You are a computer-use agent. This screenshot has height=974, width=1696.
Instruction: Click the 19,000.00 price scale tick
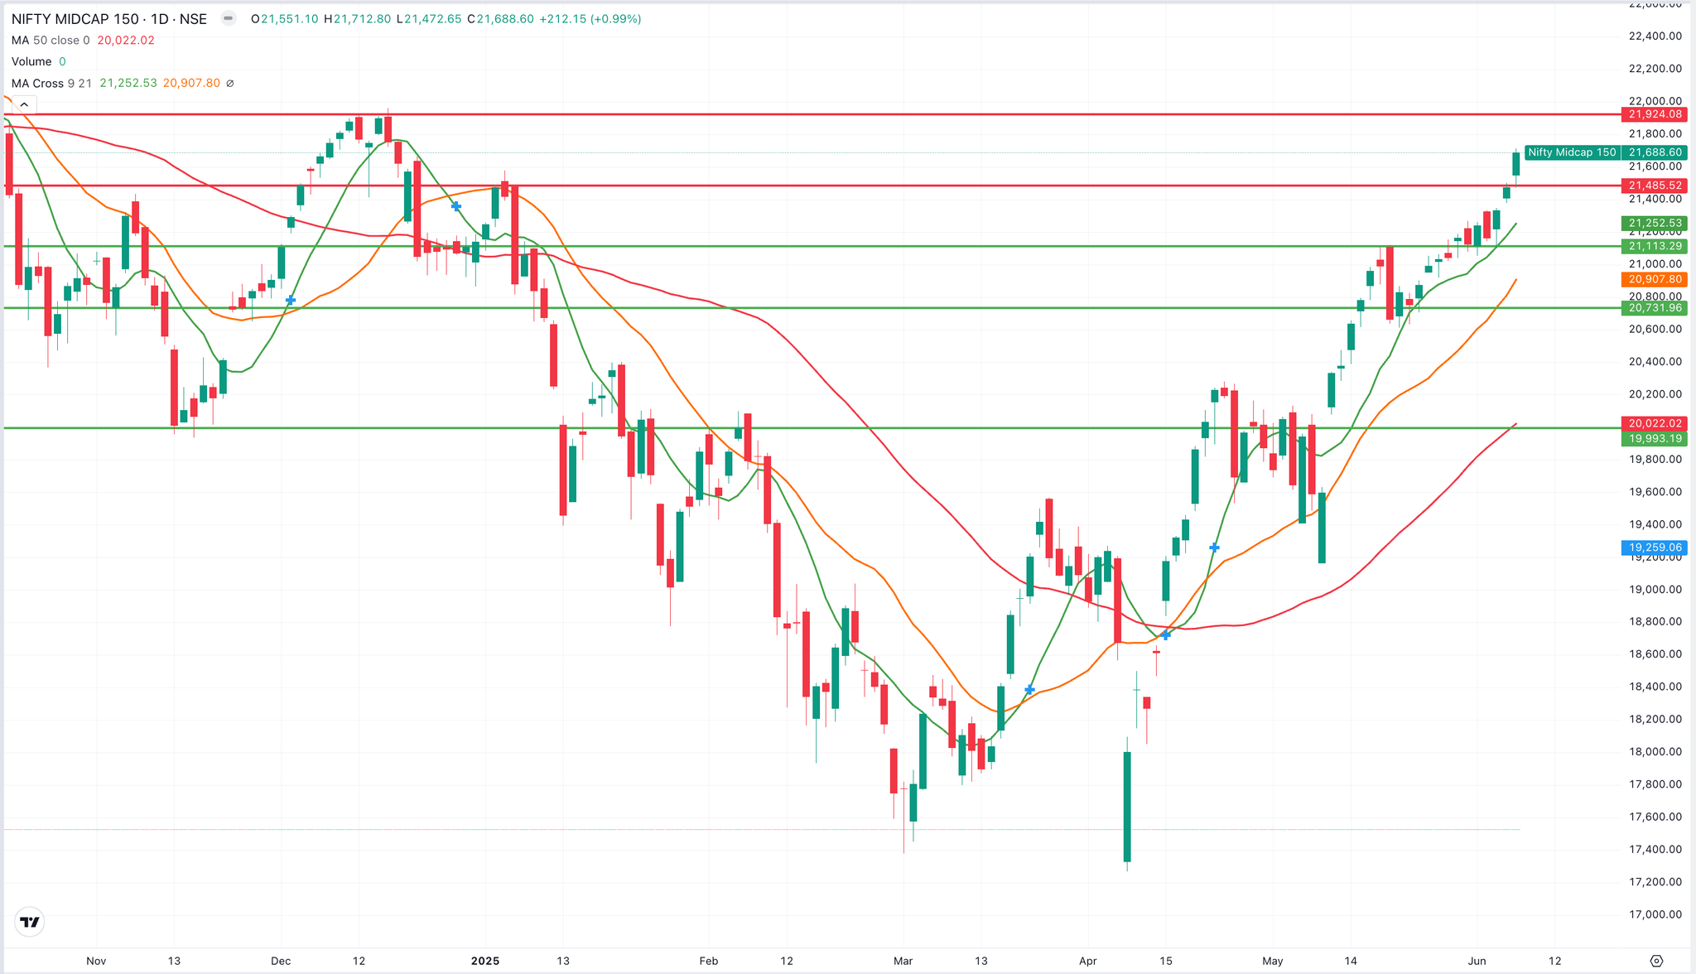pyautogui.click(x=1655, y=589)
